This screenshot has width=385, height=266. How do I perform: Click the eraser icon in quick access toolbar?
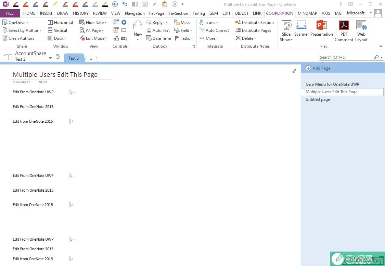click(154, 4)
